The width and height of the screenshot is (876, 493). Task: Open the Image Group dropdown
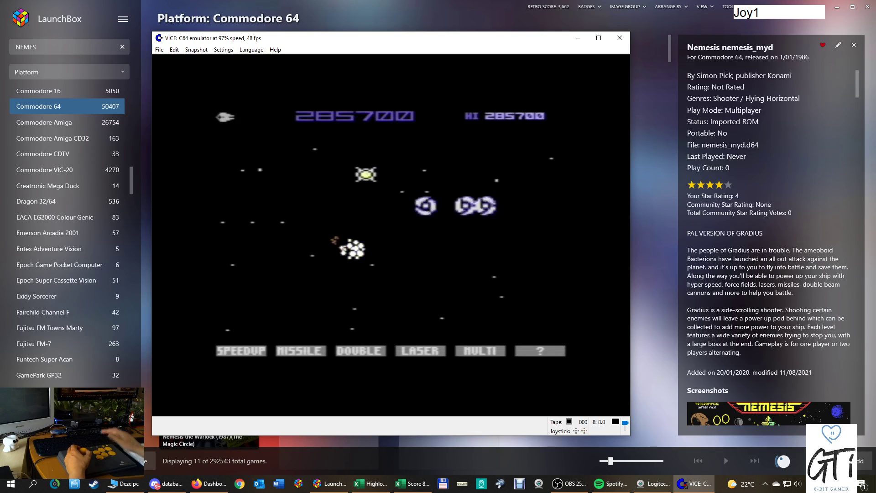click(628, 7)
